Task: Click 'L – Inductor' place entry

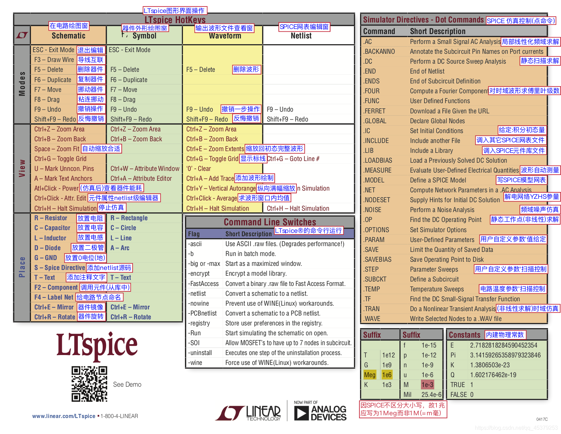Action: pyautogui.click(x=50, y=238)
